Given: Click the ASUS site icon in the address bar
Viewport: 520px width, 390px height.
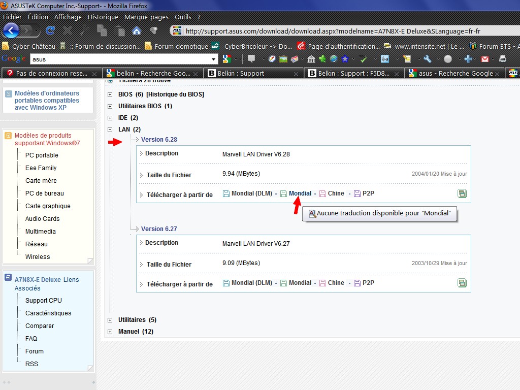Looking at the screenshot, I should pyautogui.click(x=177, y=31).
